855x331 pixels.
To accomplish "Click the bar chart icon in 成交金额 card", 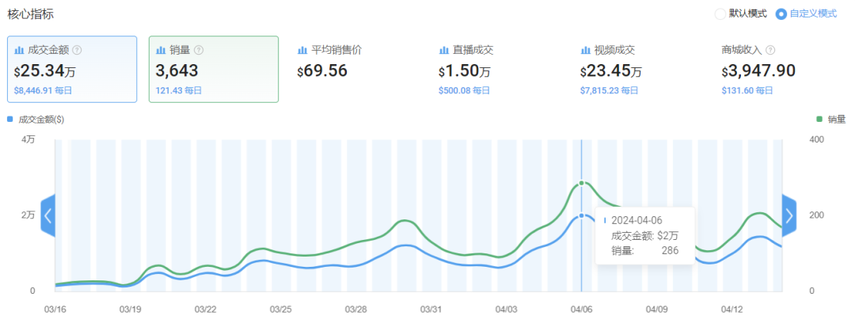I will [20, 50].
